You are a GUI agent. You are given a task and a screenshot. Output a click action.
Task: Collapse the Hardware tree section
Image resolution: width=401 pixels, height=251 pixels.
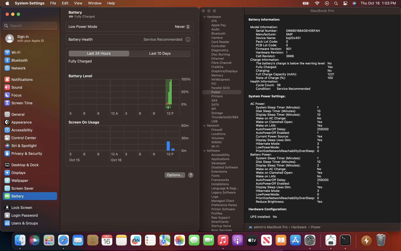click(x=204, y=17)
